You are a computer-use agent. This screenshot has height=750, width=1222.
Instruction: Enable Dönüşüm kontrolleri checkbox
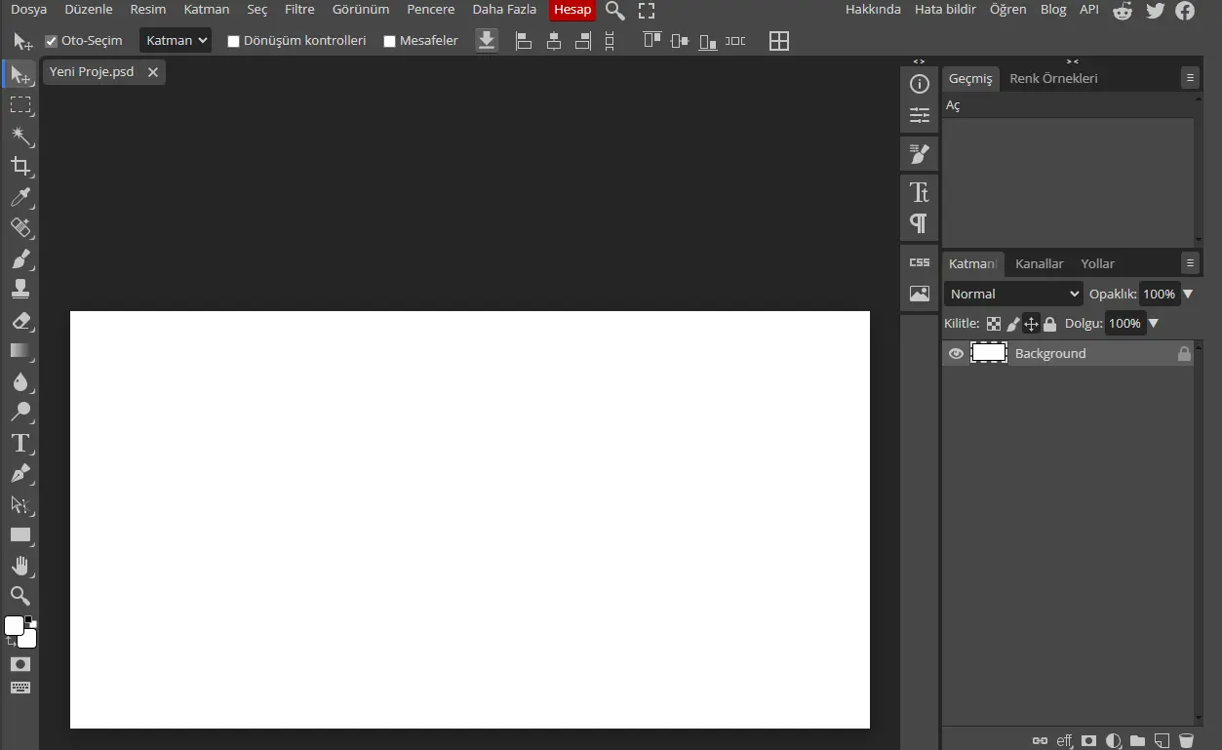(233, 41)
